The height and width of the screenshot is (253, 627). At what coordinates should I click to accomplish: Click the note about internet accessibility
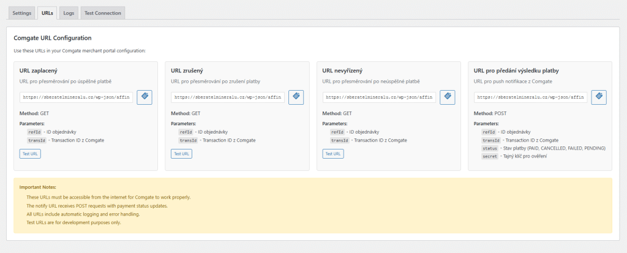coord(108,197)
